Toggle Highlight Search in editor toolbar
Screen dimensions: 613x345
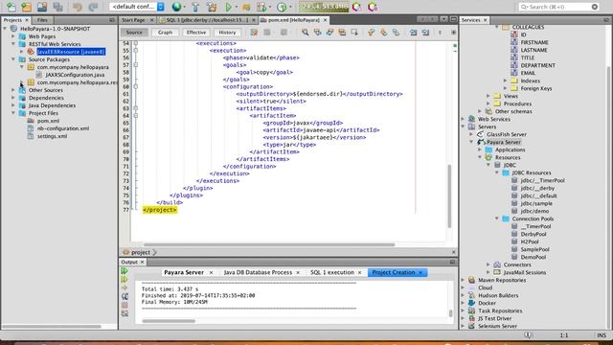[342, 33]
